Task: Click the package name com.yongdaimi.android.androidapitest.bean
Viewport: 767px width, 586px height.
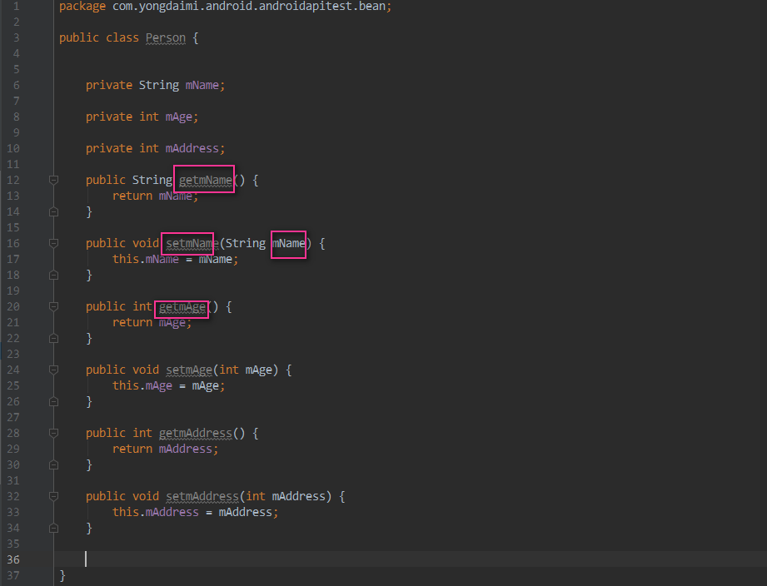Action: point(249,7)
